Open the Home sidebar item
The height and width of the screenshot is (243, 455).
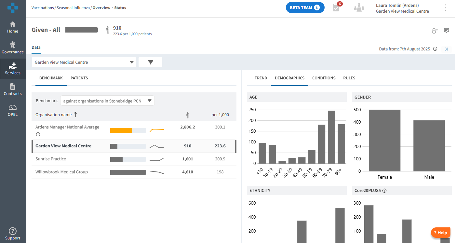[13, 27]
